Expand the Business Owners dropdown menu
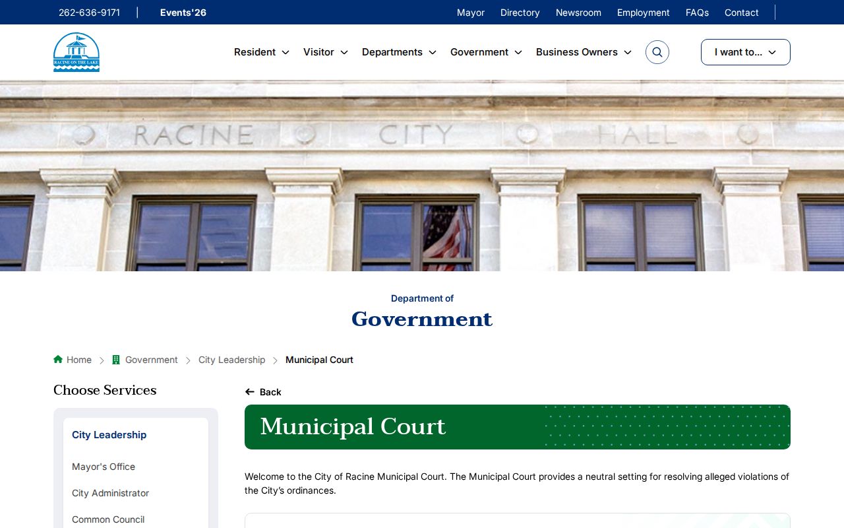The height and width of the screenshot is (528, 844). click(584, 52)
